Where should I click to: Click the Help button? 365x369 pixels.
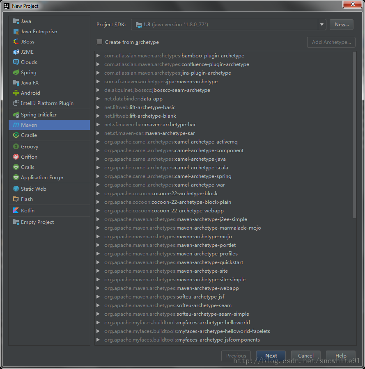(x=341, y=355)
